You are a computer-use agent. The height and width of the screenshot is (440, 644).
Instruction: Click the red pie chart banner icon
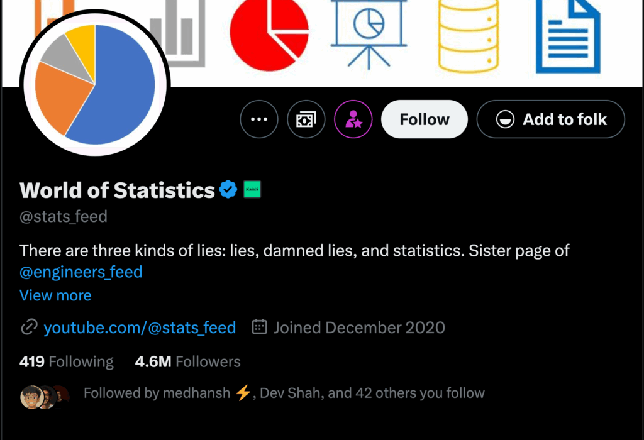coord(269,30)
